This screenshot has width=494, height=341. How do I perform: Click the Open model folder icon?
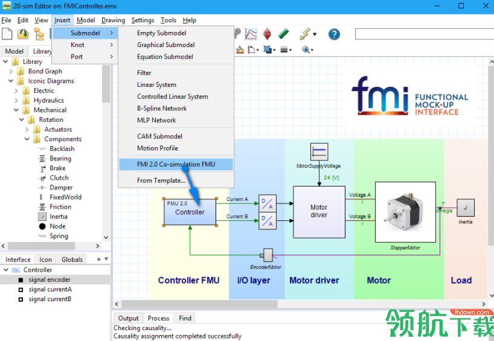(x=23, y=34)
